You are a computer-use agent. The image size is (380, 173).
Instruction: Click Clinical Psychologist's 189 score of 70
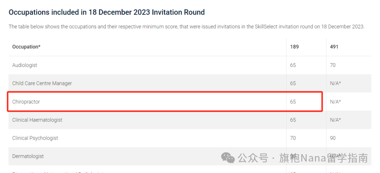coord(293,138)
